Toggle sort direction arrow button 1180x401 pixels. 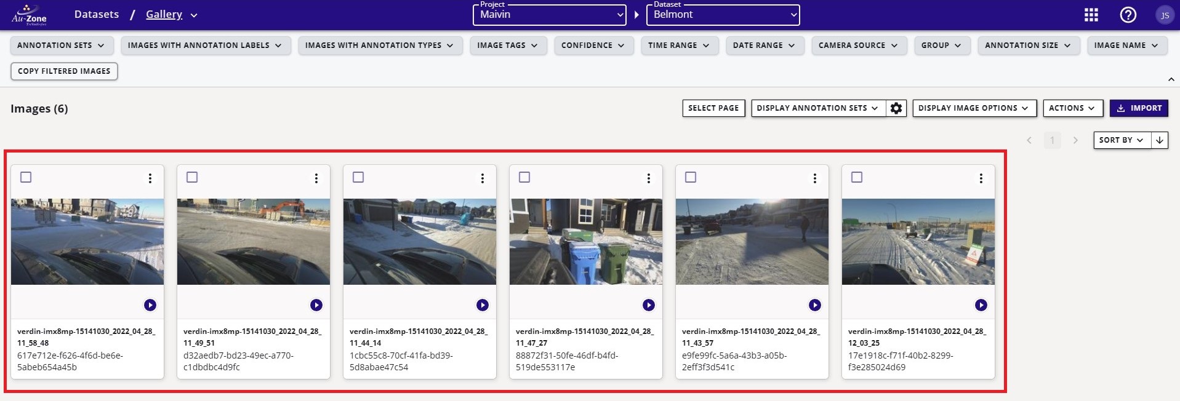[1160, 140]
